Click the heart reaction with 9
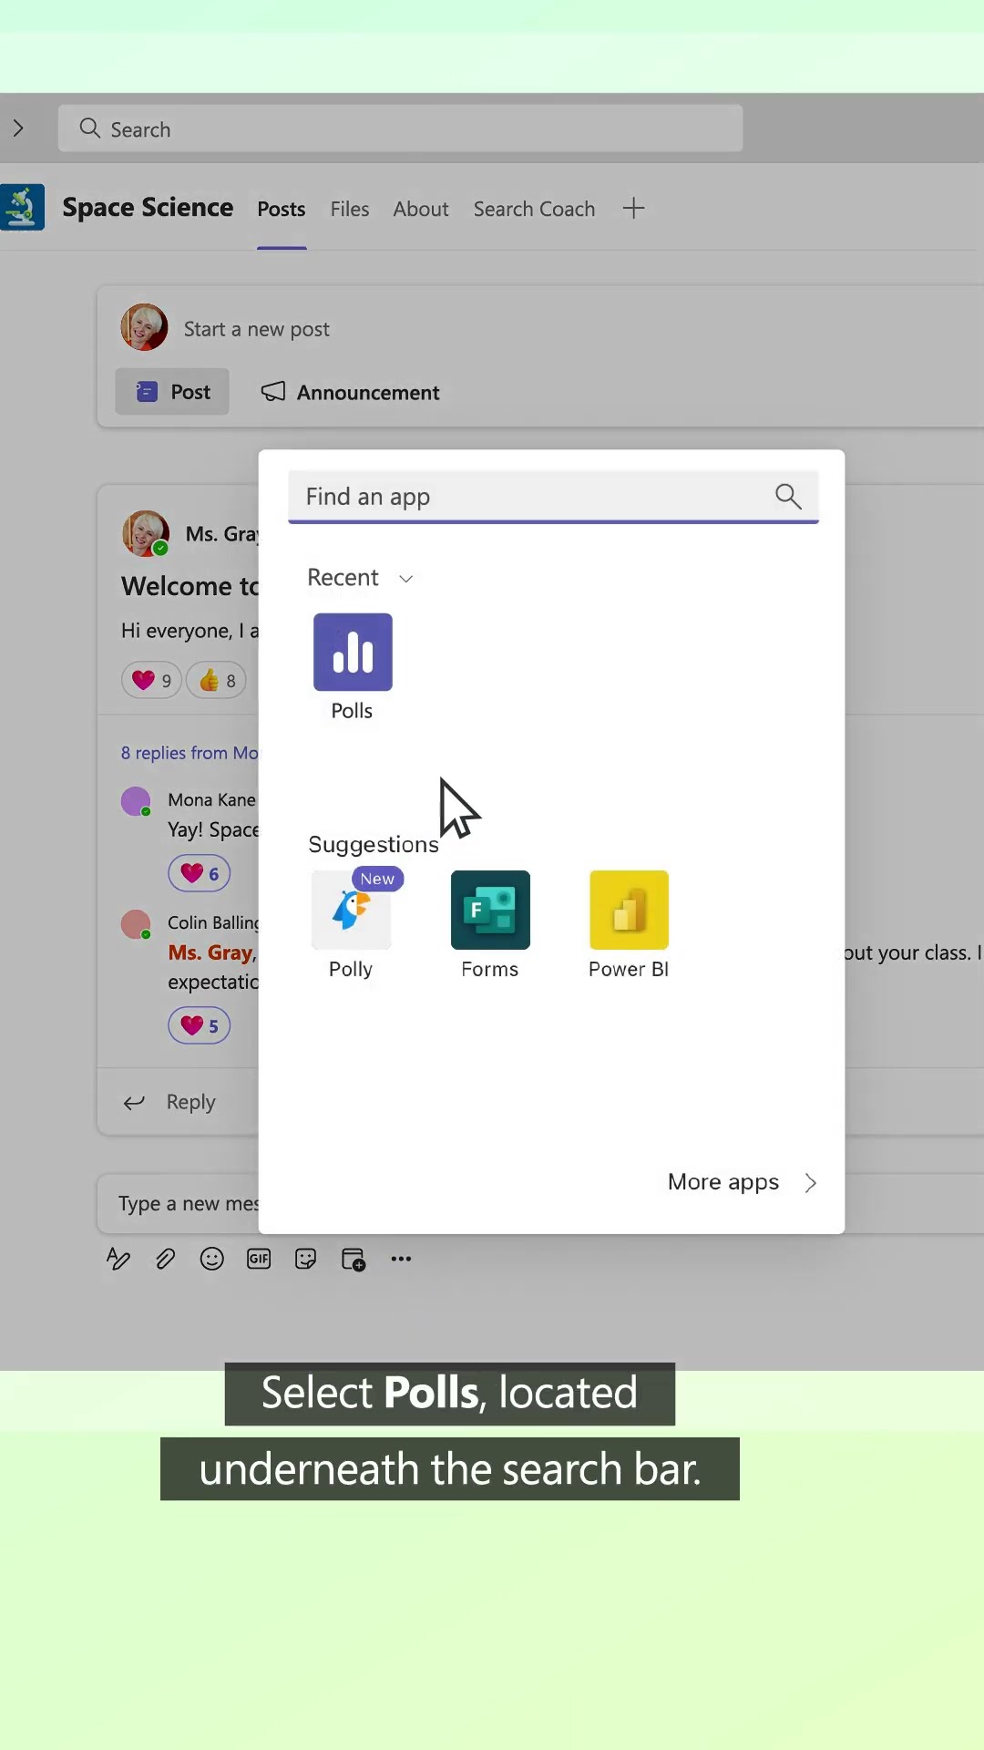 [x=151, y=680]
